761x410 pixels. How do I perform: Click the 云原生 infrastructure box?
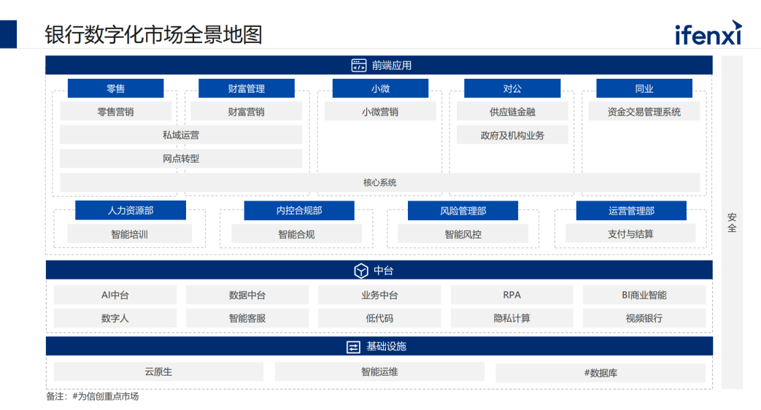pyautogui.click(x=158, y=372)
